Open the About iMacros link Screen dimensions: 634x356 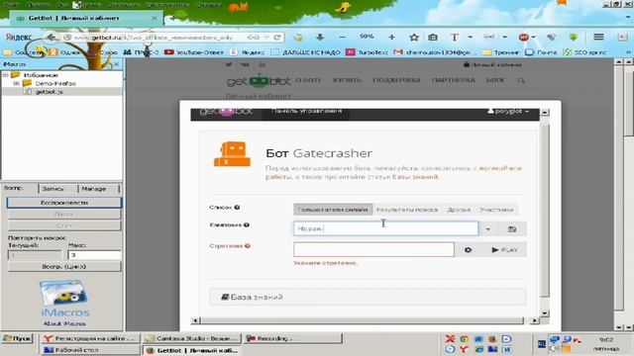click(64, 323)
